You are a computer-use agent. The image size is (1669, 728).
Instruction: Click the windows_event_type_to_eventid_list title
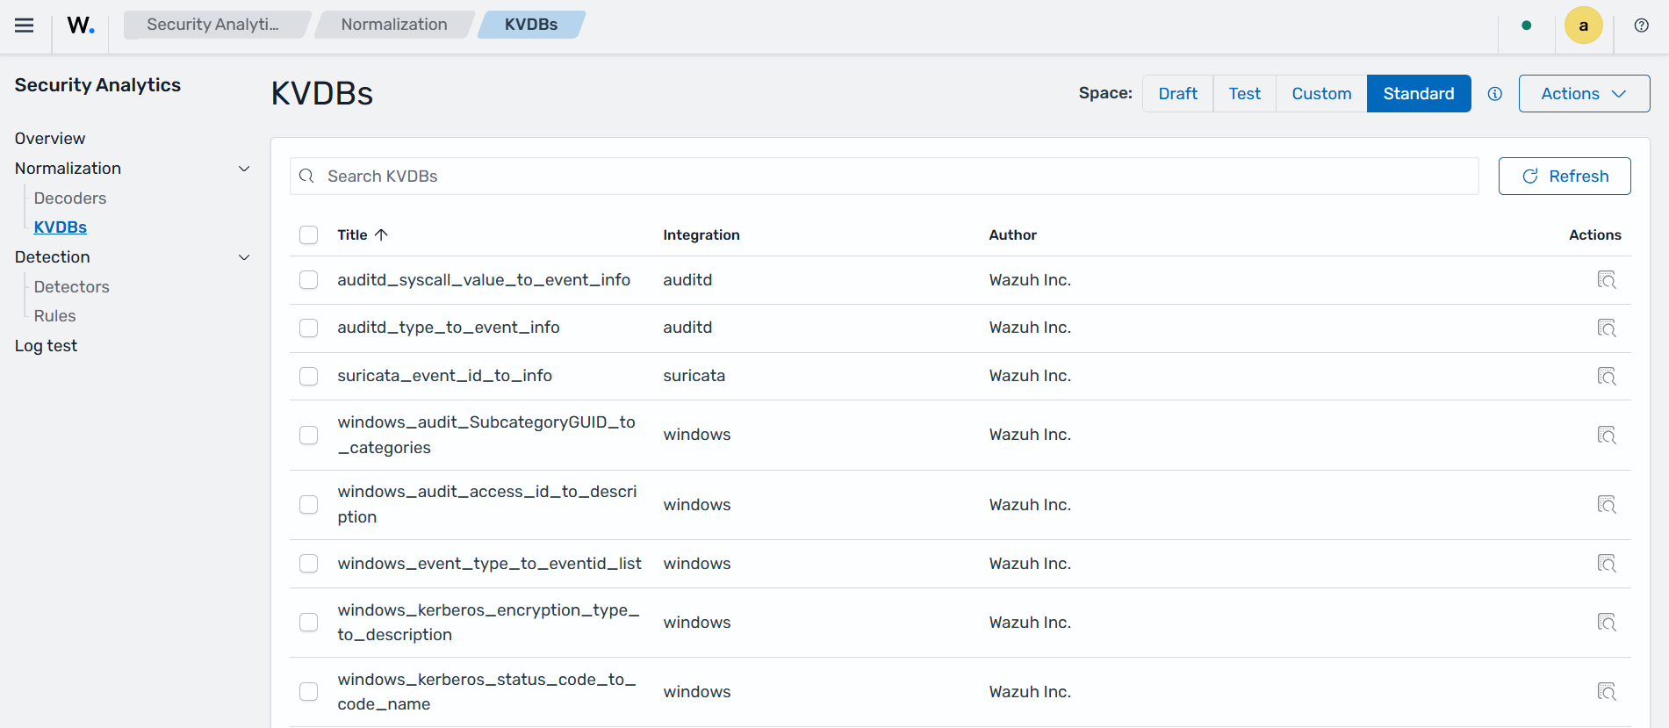click(x=490, y=564)
